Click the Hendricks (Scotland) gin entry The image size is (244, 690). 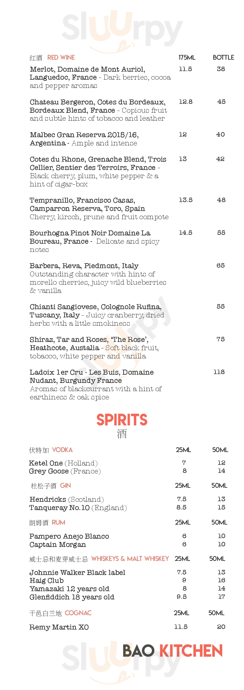point(67,499)
